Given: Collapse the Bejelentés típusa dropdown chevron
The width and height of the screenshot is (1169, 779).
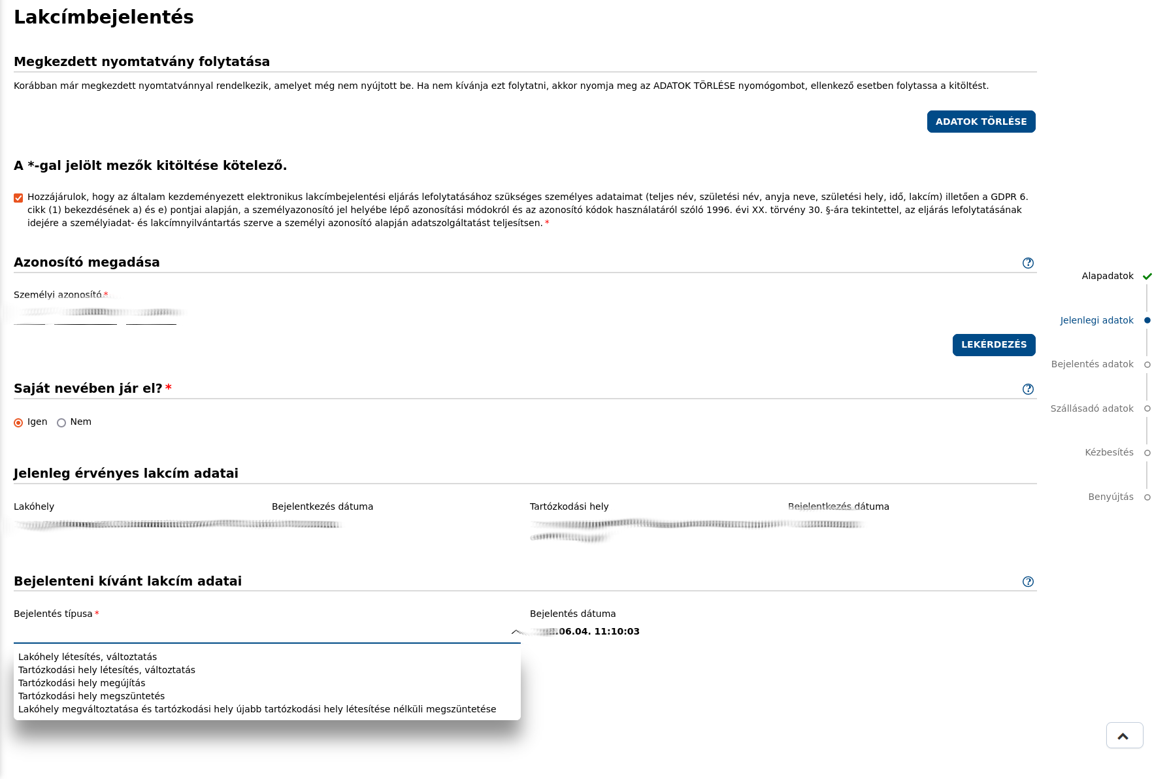Looking at the screenshot, I should [x=516, y=632].
